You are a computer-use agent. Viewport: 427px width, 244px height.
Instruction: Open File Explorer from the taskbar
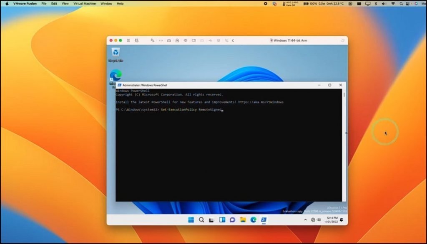click(243, 219)
